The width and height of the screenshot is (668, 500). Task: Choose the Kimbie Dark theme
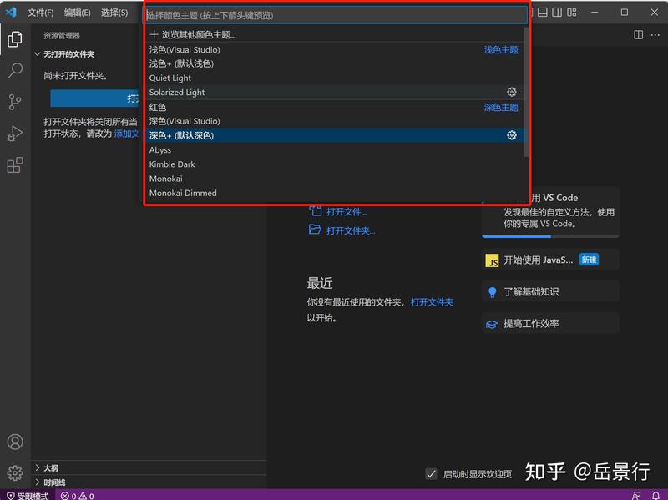pos(336,164)
